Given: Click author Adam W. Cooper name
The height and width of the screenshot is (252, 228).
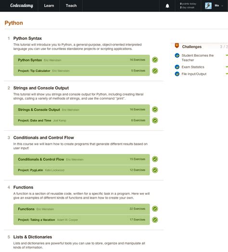Looking at the screenshot, I should tap(67, 220).
